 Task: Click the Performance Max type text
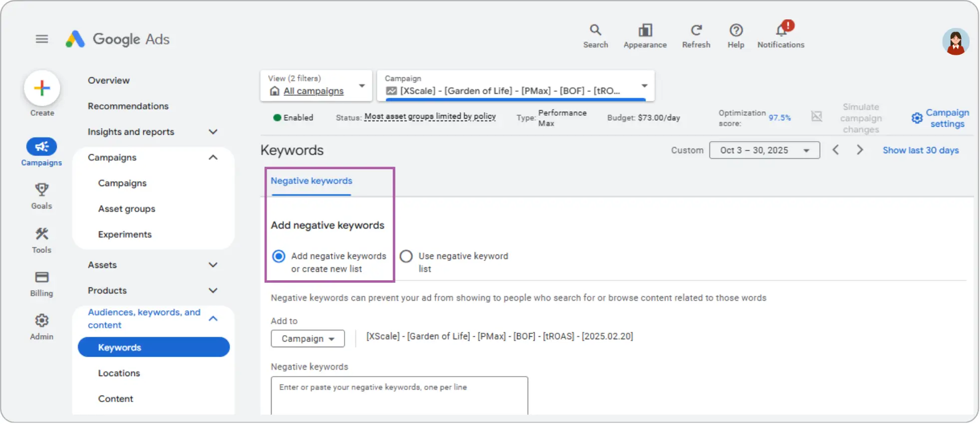562,118
